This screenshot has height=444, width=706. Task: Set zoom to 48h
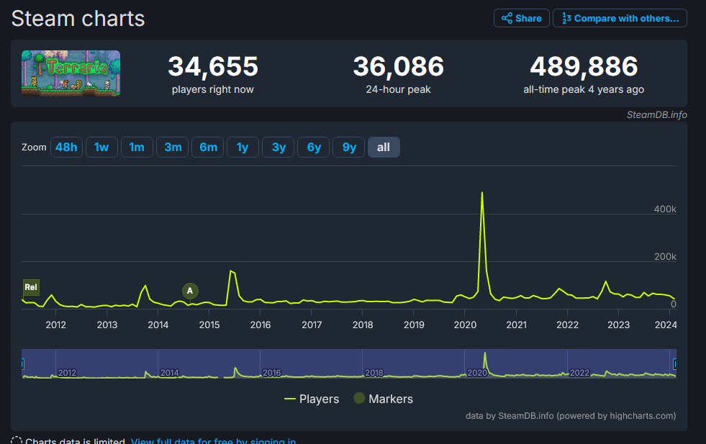pyautogui.click(x=66, y=148)
